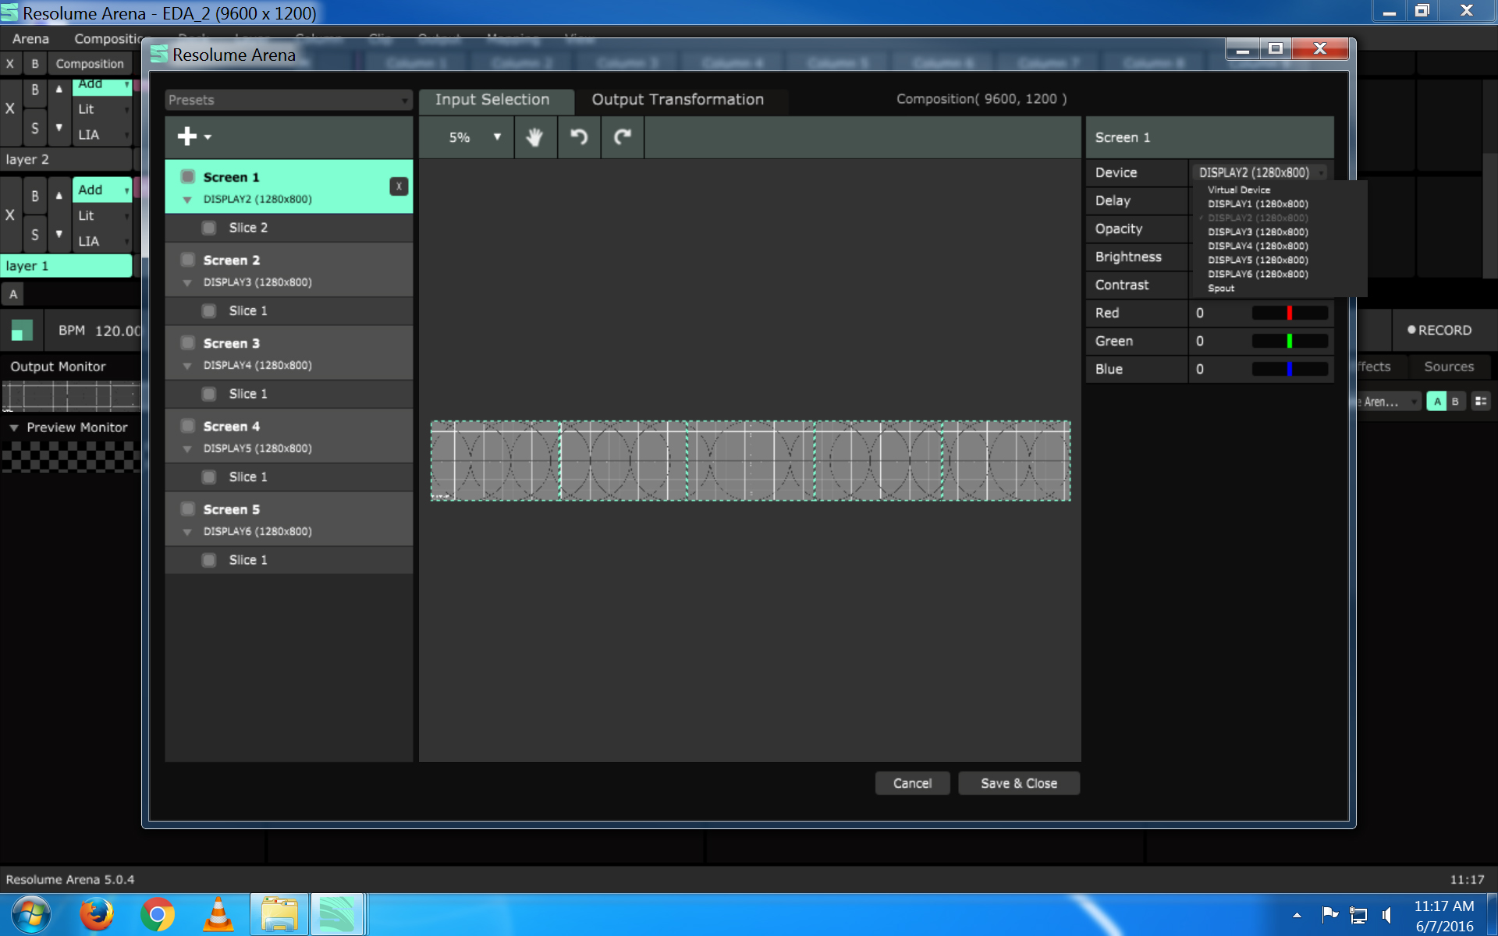Click the Cancel button
This screenshot has height=936, width=1498.
pos(912,783)
